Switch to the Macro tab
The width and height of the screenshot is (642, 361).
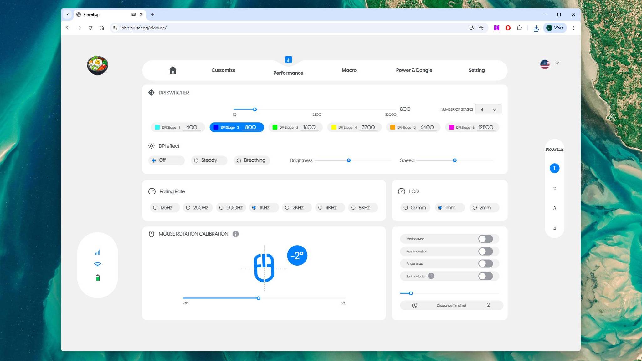(349, 70)
